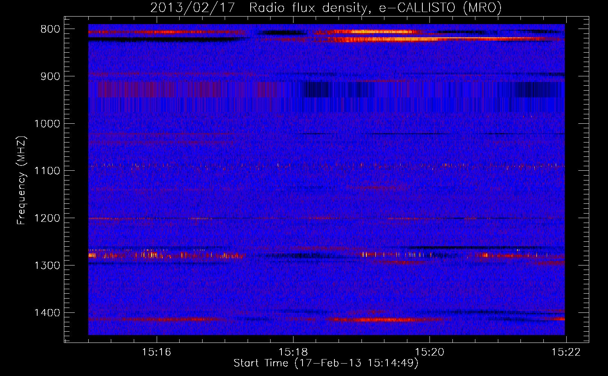Select the 800 frequency axis label
Screen dimensions: 608x376
pos(50,29)
